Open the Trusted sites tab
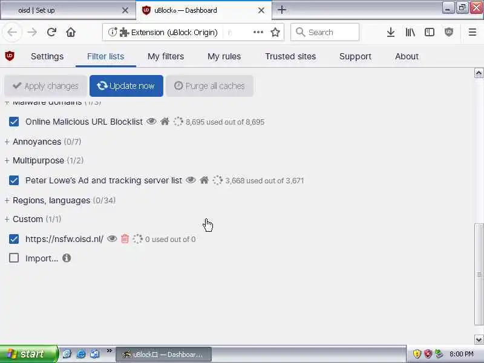The image size is (484, 363). point(290,56)
